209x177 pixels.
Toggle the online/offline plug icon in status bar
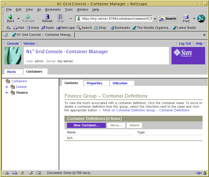tap(199, 173)
